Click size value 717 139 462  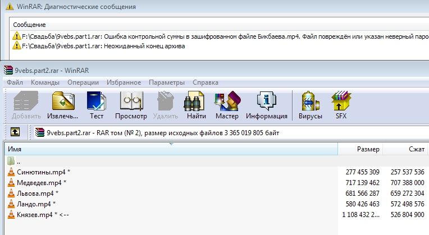pos(362,182)
